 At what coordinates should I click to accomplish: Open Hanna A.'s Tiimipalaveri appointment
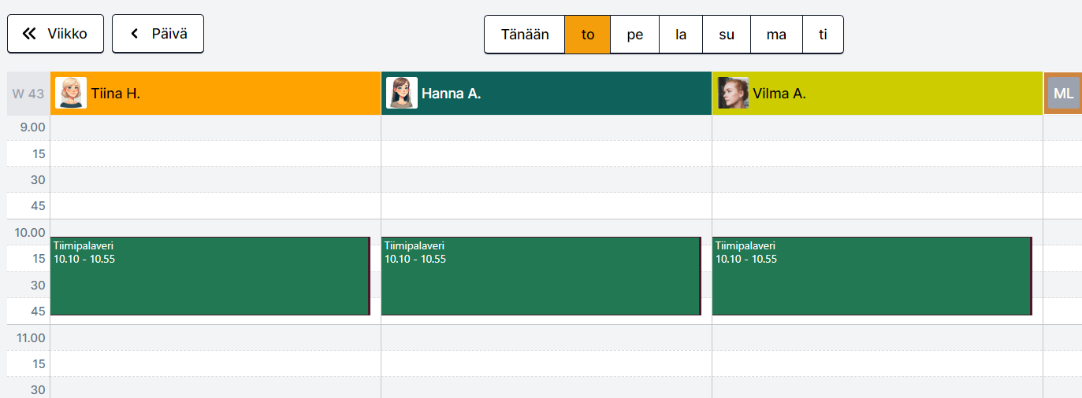click(541, 283)
